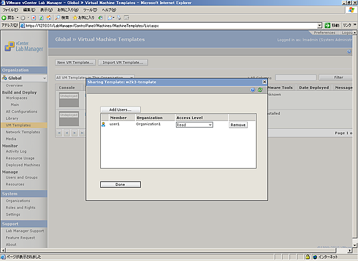Click the help icon in Sharing Template dialog

tap(253, 89)
